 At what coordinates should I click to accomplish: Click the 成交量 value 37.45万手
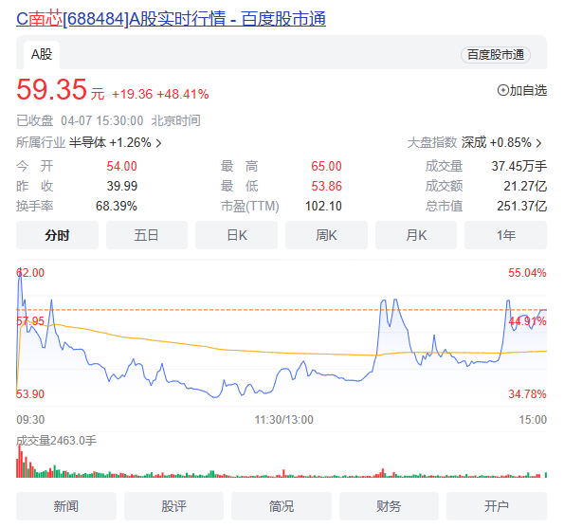519,166
